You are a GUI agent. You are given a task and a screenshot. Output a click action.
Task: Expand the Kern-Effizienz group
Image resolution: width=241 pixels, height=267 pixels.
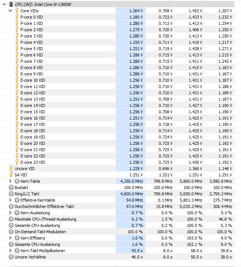click(10, 238)
